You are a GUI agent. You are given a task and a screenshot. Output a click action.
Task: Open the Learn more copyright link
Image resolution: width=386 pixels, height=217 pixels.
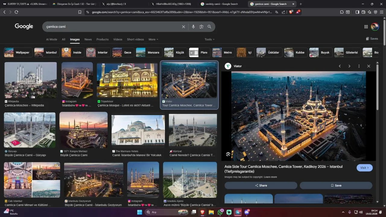point(270,177)
